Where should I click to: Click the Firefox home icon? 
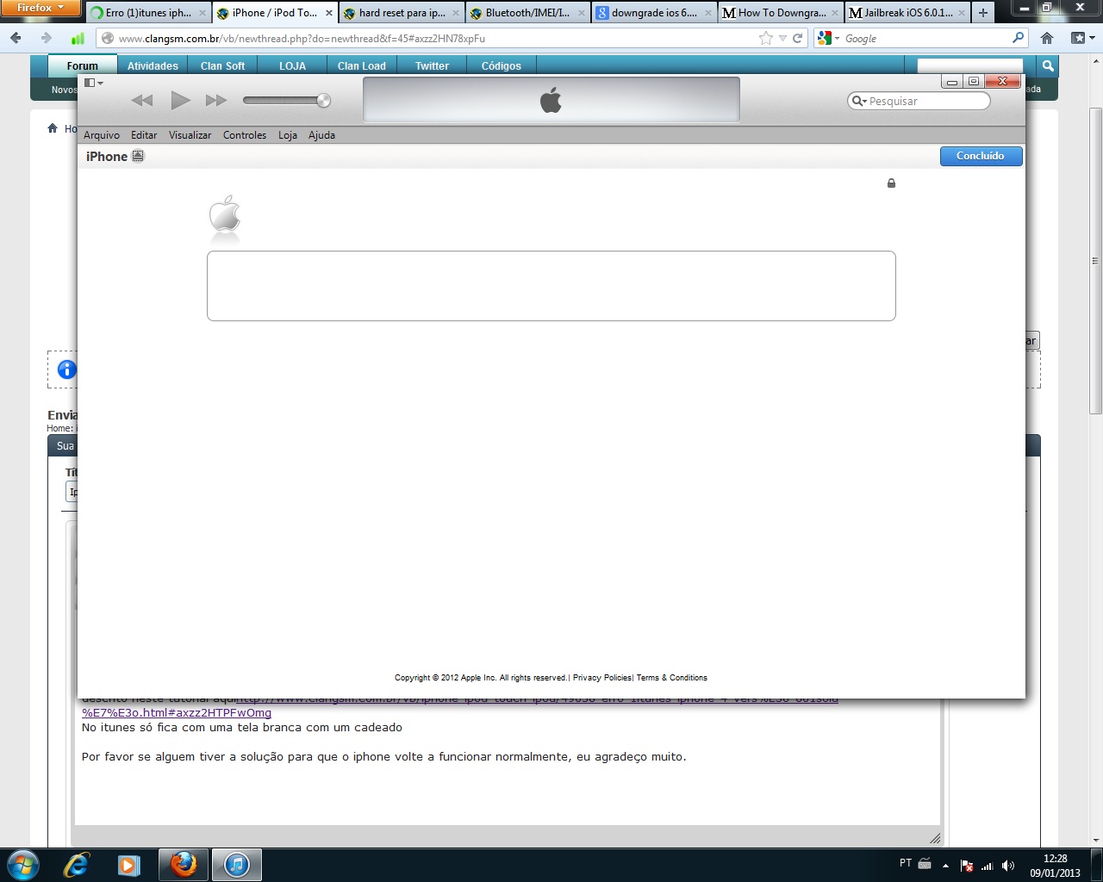1047,38
